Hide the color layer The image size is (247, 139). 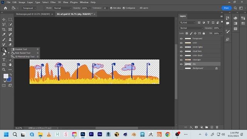[x=181, y=43]
